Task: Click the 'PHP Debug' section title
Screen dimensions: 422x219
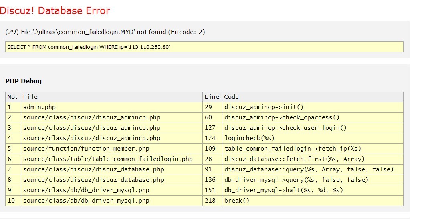Action: (23, 81)
